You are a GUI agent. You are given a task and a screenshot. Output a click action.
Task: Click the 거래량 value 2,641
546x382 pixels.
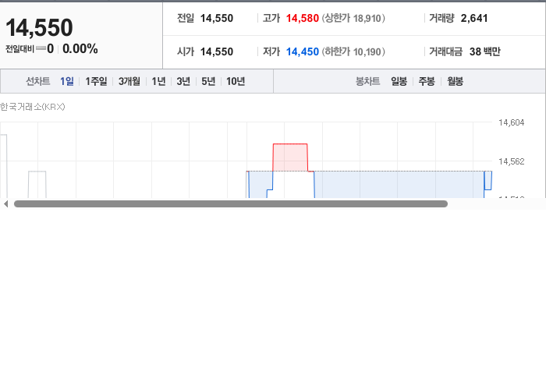(x=474, y=18)
